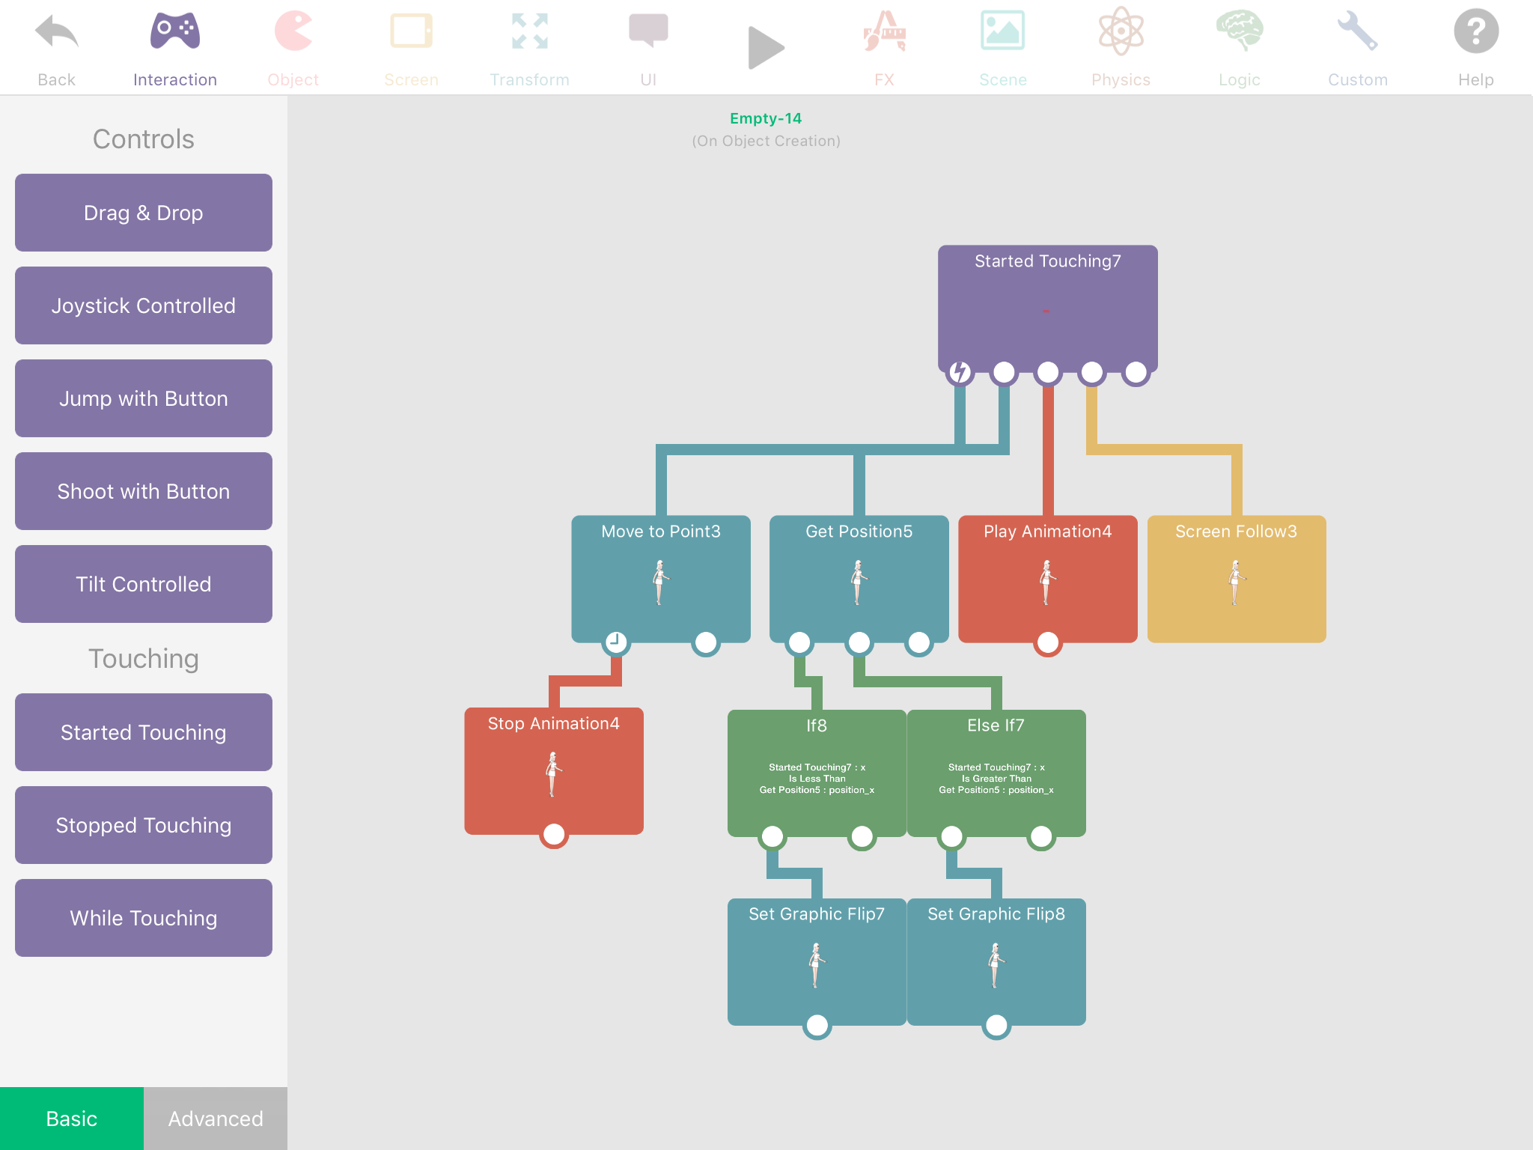Screen dimensions: 1533x1150
Task: Open the Logic brain category
Action: [x=1239, y=46]
